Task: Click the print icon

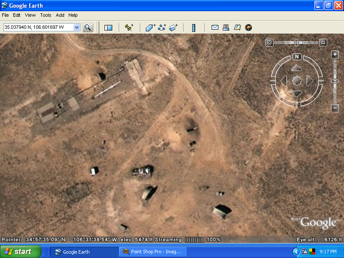Action: (226, 28)
